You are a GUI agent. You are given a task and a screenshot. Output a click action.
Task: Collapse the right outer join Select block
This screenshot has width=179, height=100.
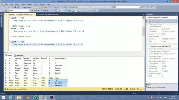click(x=8, y=29)
